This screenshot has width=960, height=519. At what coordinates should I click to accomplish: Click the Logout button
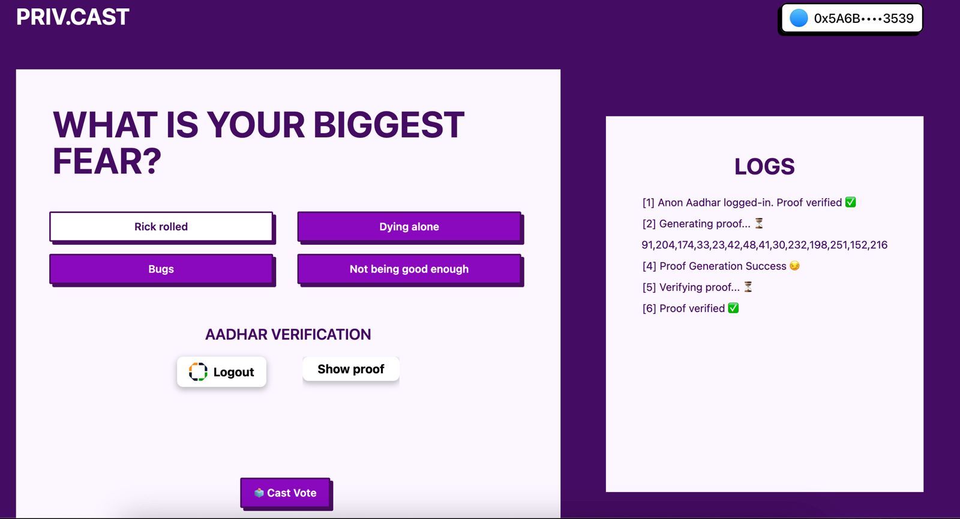click(221, 372)
